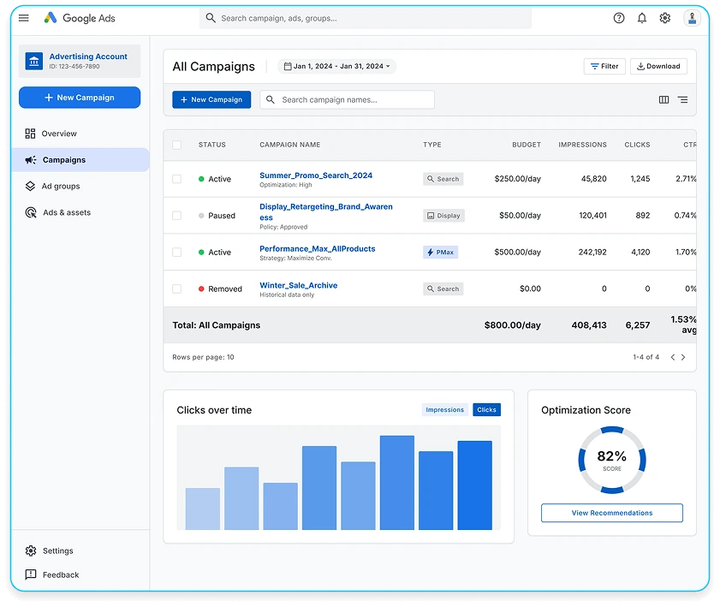Open Winter_Sale_Archive campaign link
This screenshot has width=720, height=607.
299,285
